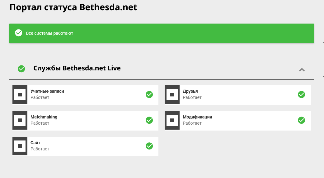324x178 pixels.
Task: Collapse the Службы Bethesda.net Live section
Action: coord(302,70)
